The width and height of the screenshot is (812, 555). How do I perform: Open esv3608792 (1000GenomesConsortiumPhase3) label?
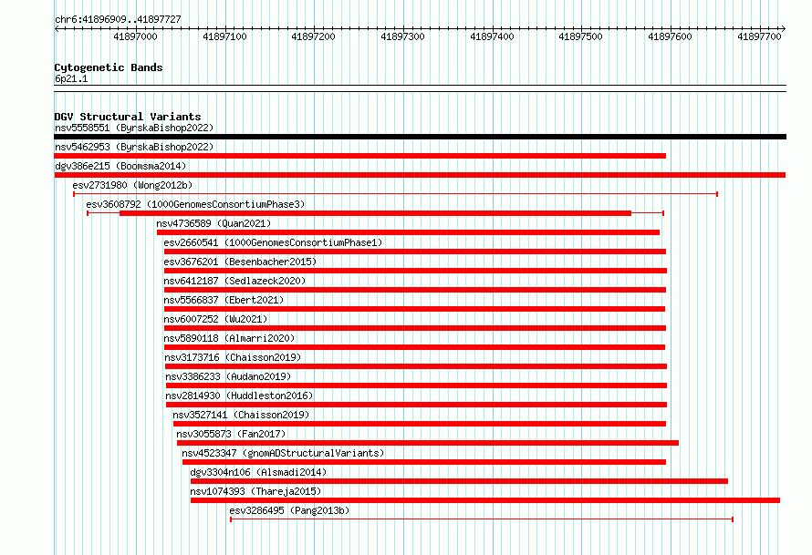click(x=196, y=204)
